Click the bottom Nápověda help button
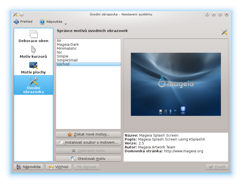 click(28, 167)
